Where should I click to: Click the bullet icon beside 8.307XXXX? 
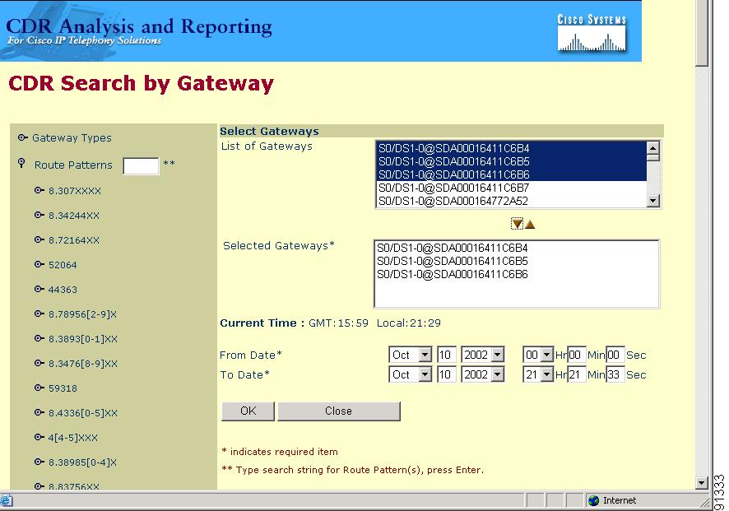(x=39, y=190)
